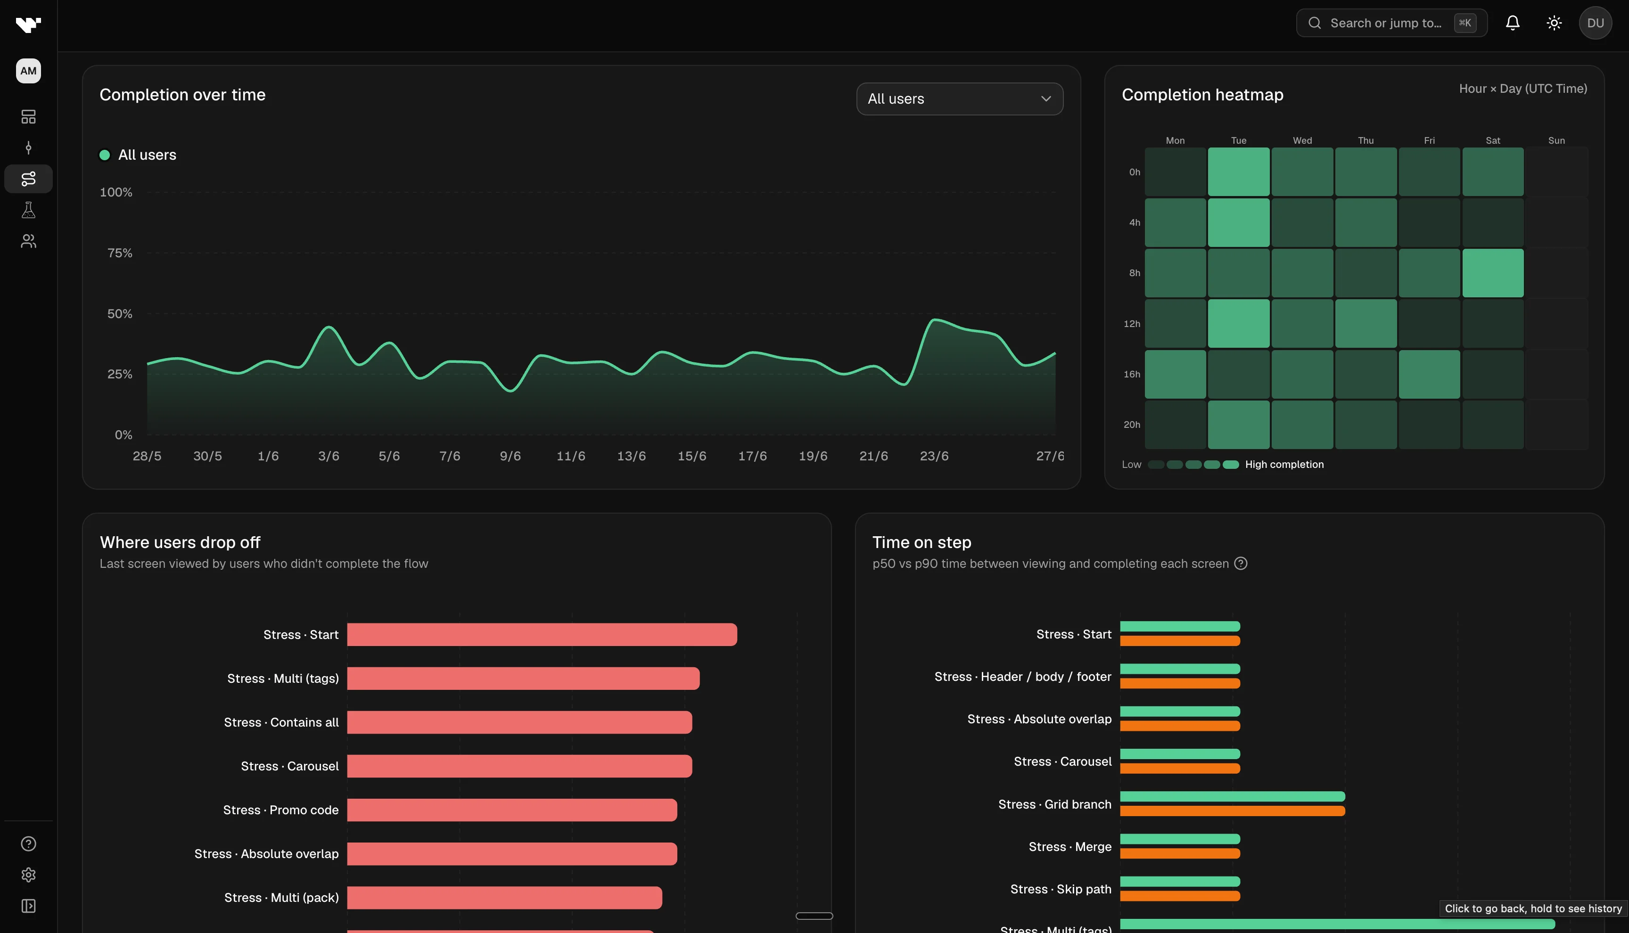Image resolution: width=1629 pixels, height=933 pixels.
Task: Click the orange bar for Stress · Grid branch
Action: click(1232, 811)
